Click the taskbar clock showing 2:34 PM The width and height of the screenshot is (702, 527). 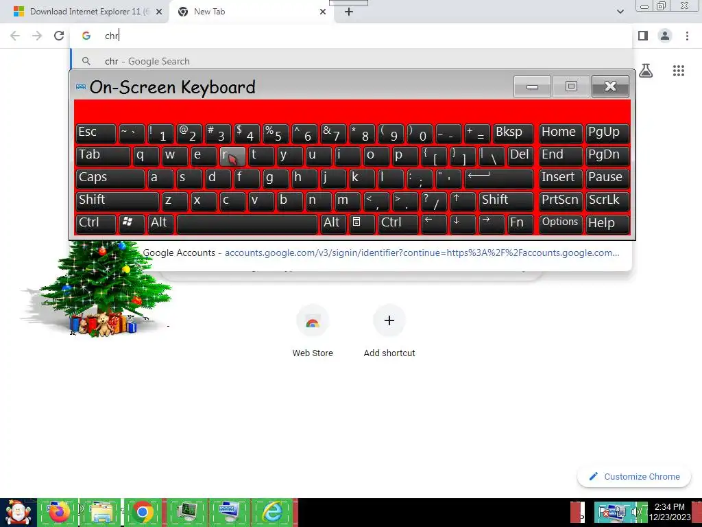pyautogui.click(x=670, y=512)
